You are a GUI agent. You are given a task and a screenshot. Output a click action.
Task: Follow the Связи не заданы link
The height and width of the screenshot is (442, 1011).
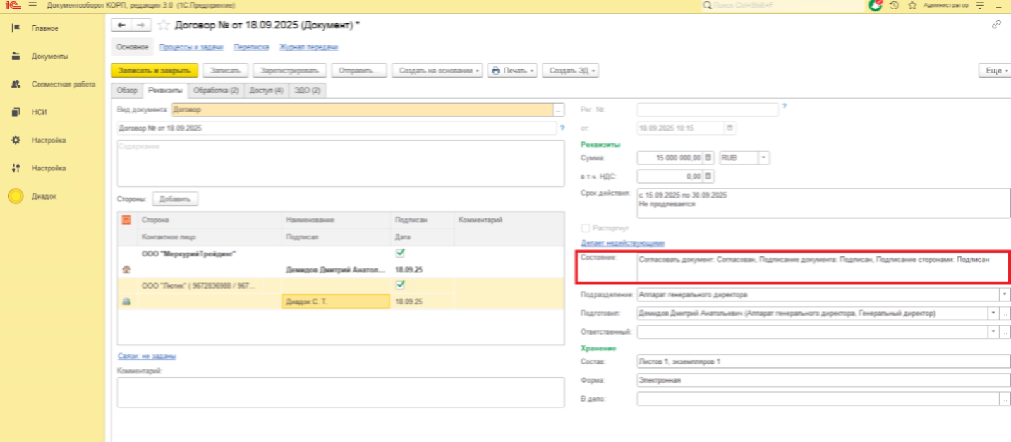(x=147, y=356)
